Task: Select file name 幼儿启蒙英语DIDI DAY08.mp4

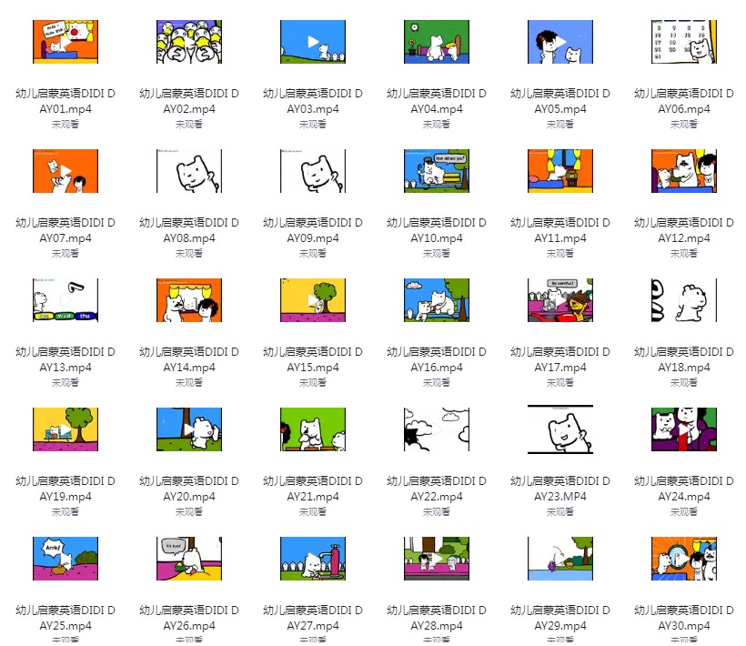Action: coord(189,230)
